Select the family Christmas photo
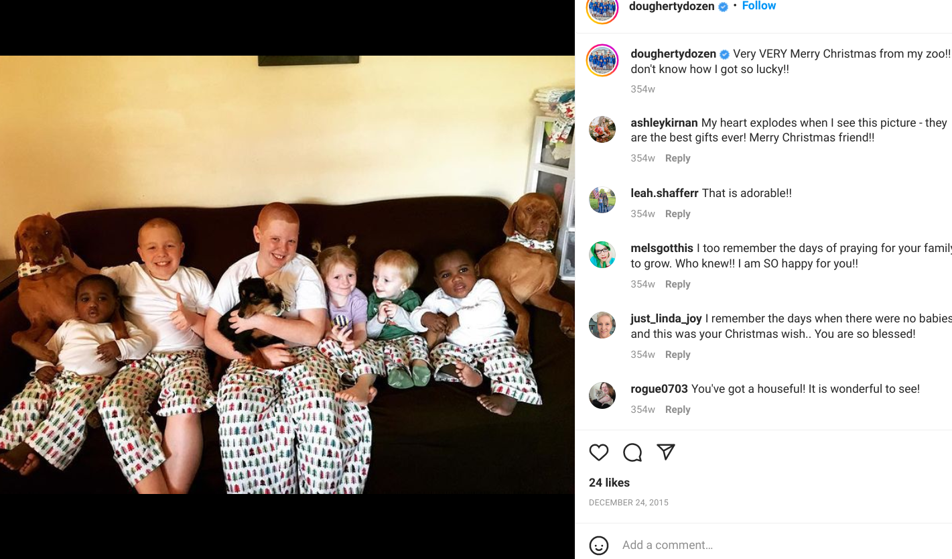 [287, 275]
